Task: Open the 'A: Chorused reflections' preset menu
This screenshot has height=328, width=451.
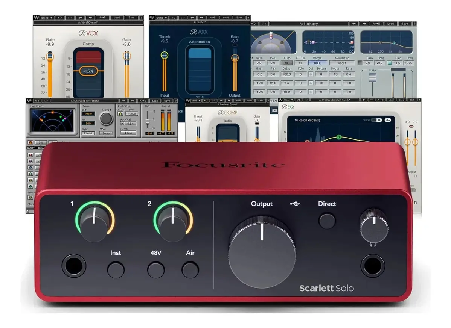Action: pos(85,101)
